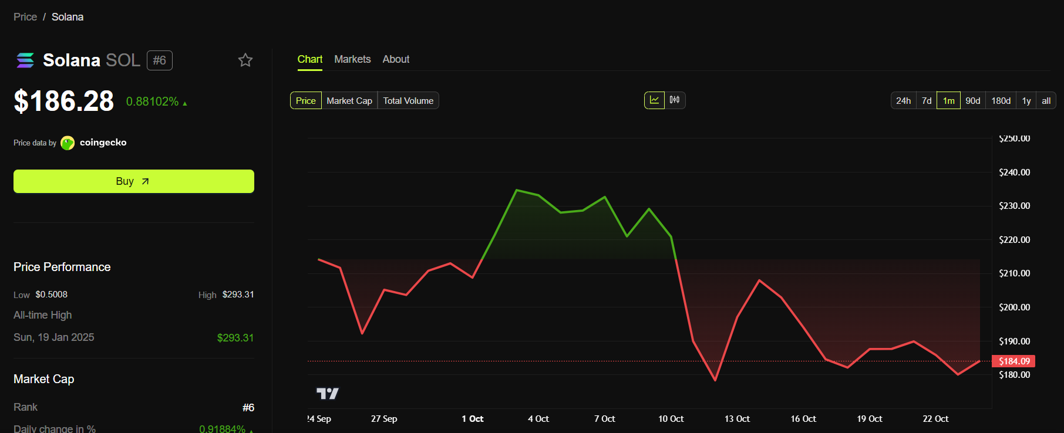Click the green all-time high $293.31 amount

pyautogui.click(x=235, y=338)
